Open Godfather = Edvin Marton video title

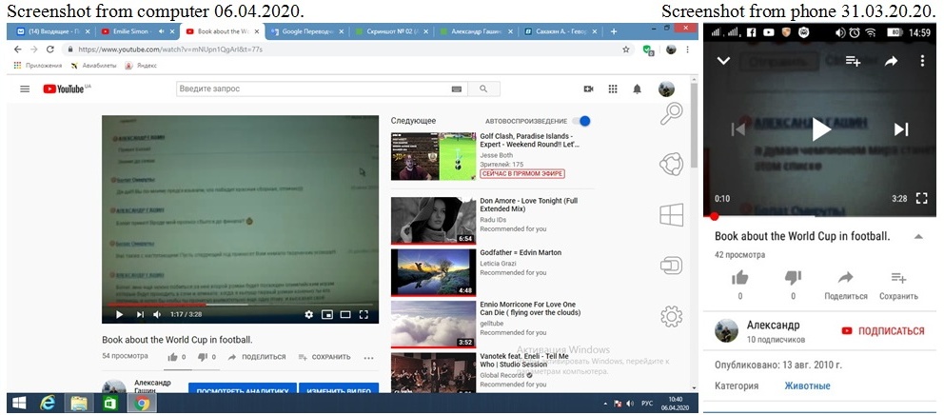pos(521,252)
